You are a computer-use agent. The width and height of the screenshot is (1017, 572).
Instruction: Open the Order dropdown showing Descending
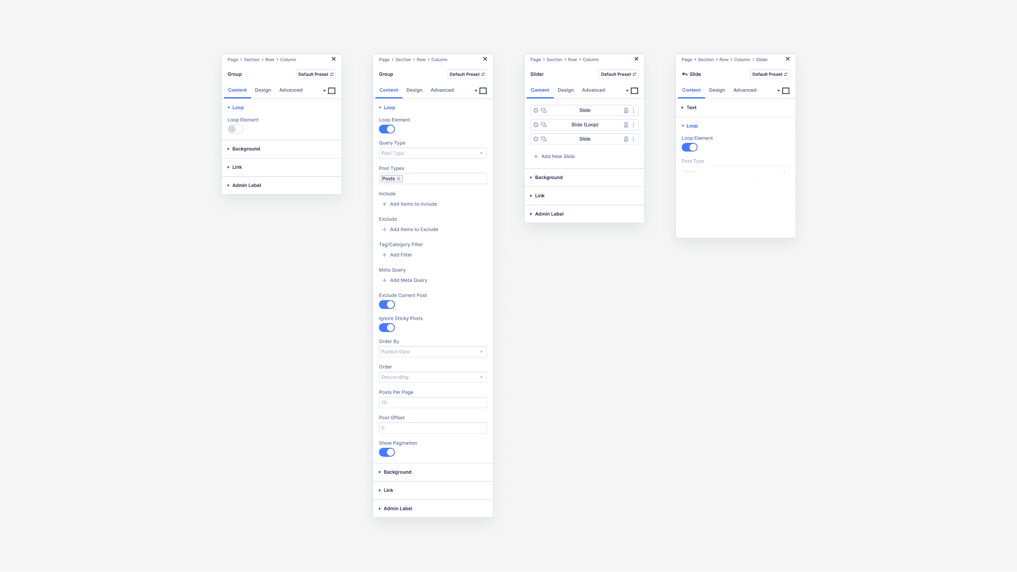[x=433, y=377]
